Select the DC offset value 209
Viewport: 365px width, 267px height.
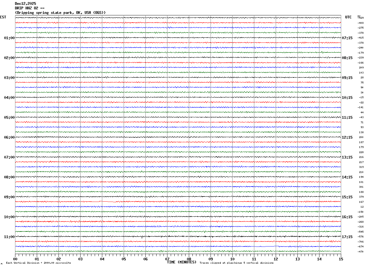[361, 68]
